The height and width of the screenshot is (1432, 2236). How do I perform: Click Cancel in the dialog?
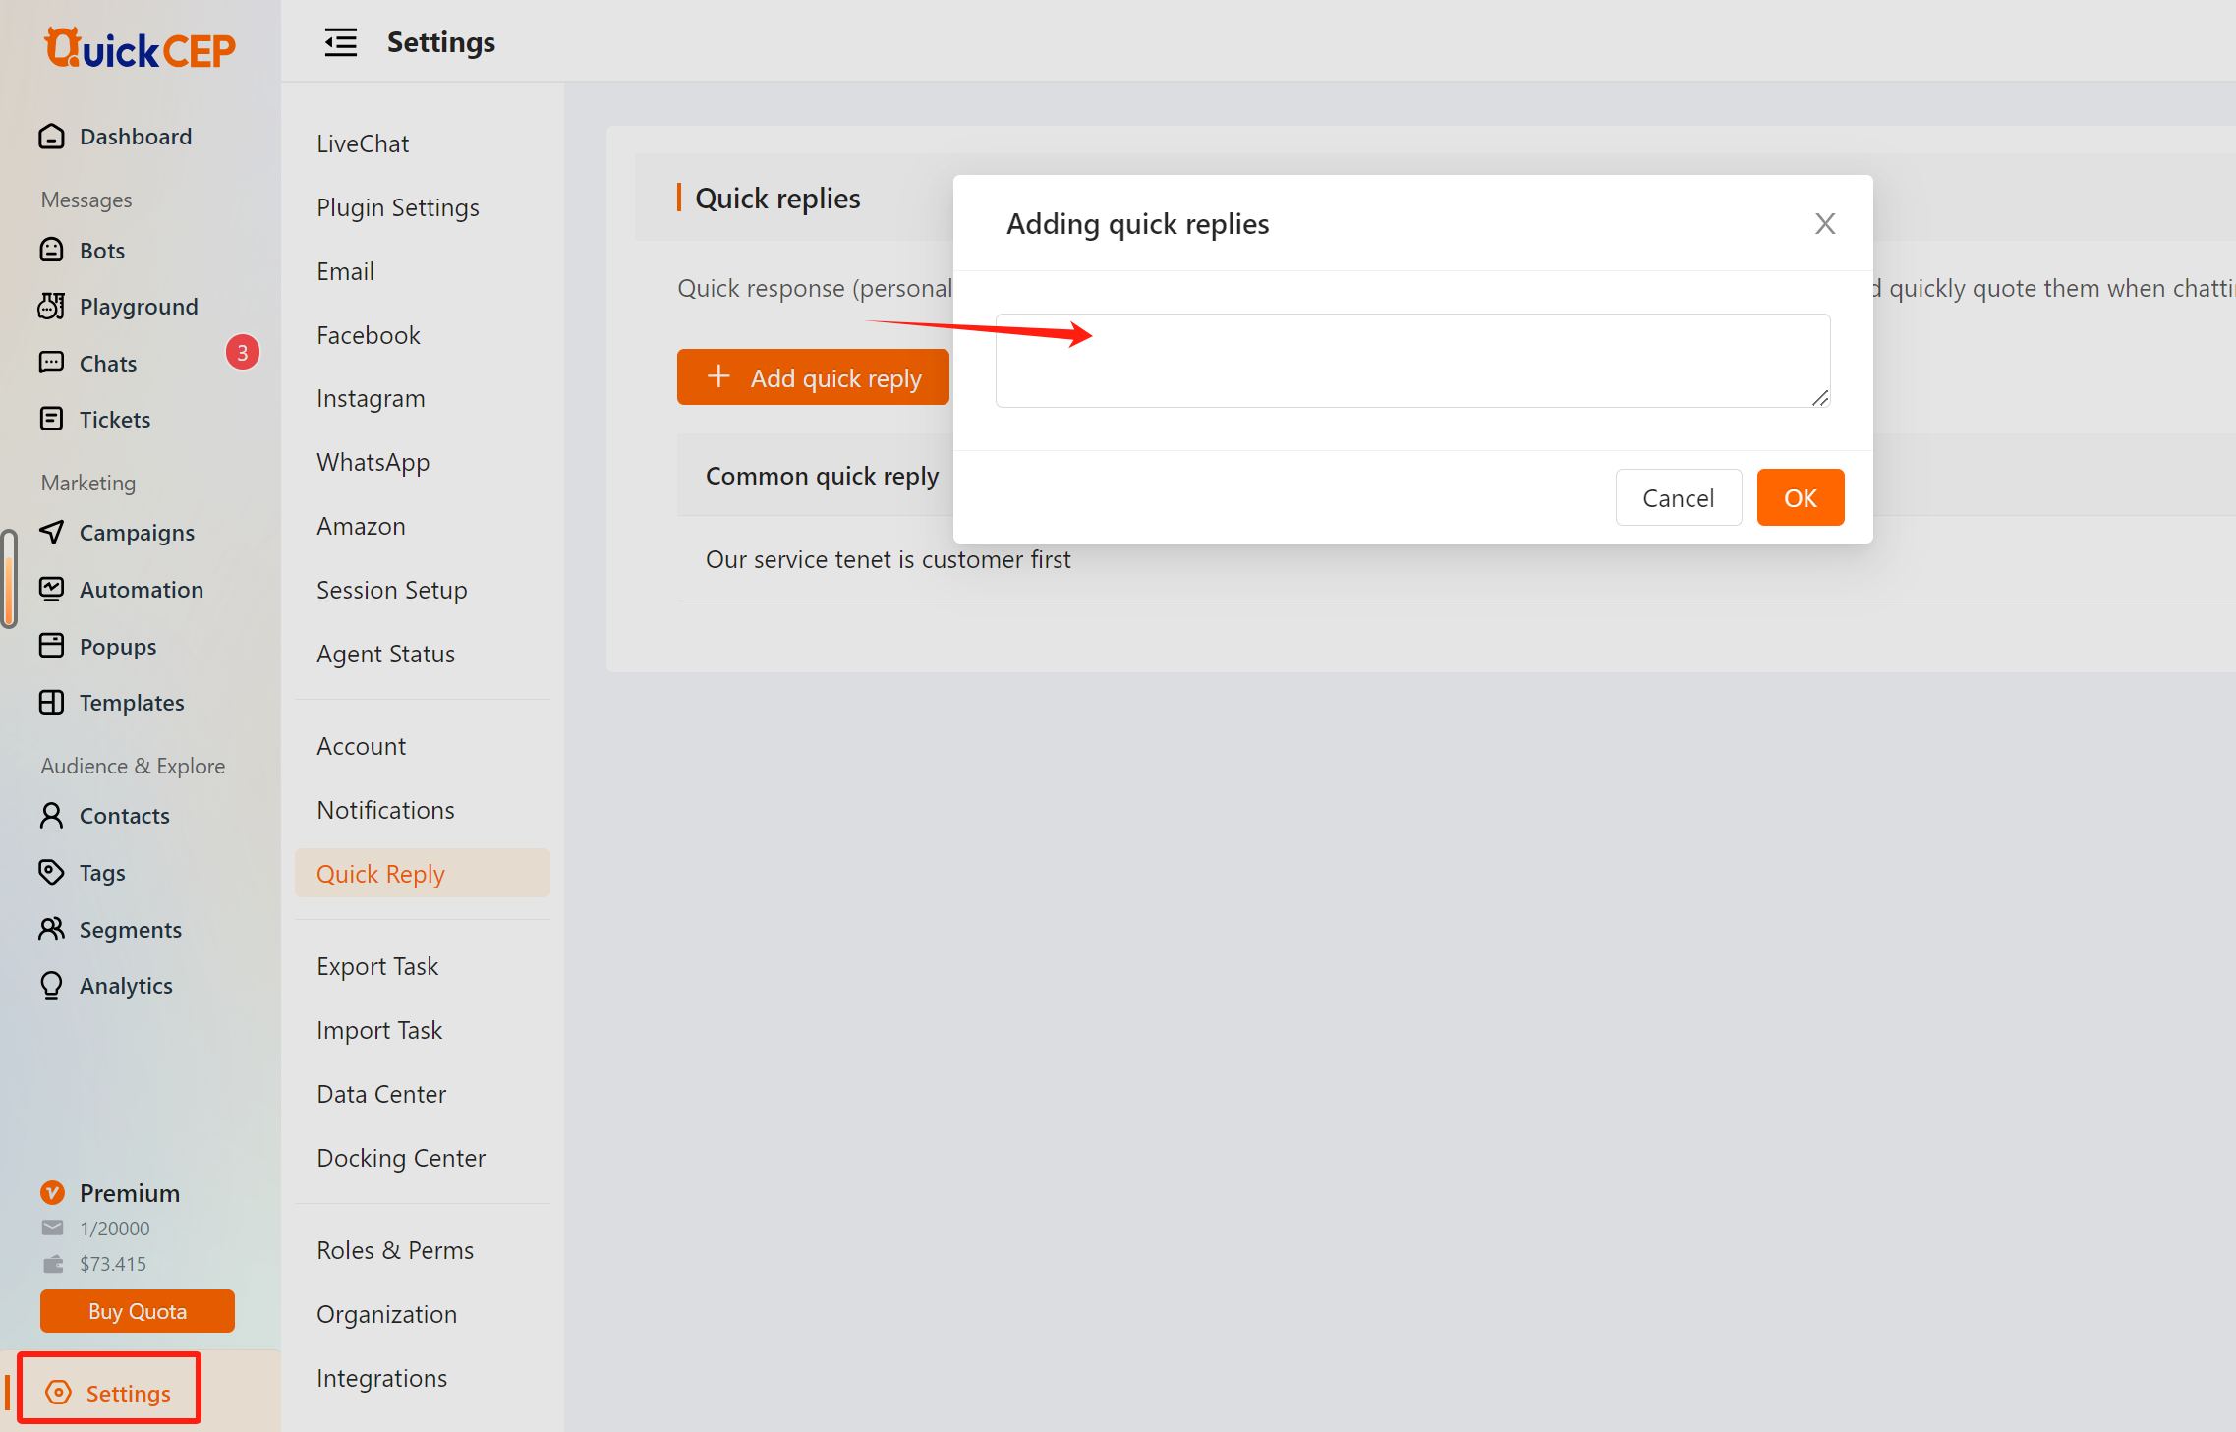click(1678, 498)
